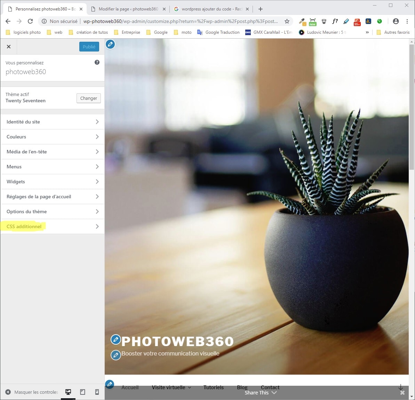
Task: Open the Ludovic Meunier bookmark
Action: 322,32
